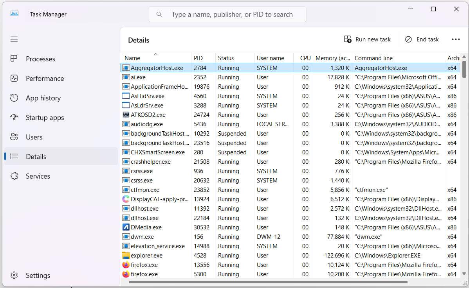Click the Settings gear icon

(14, 275)
